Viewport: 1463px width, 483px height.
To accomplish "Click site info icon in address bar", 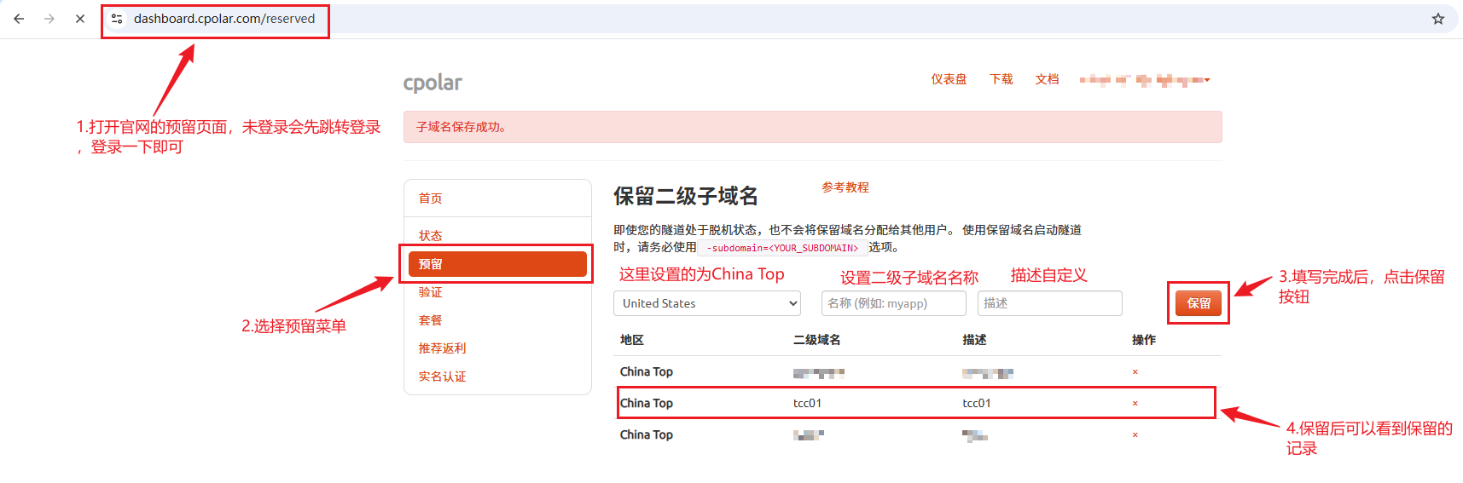I will tap(117, 19).
